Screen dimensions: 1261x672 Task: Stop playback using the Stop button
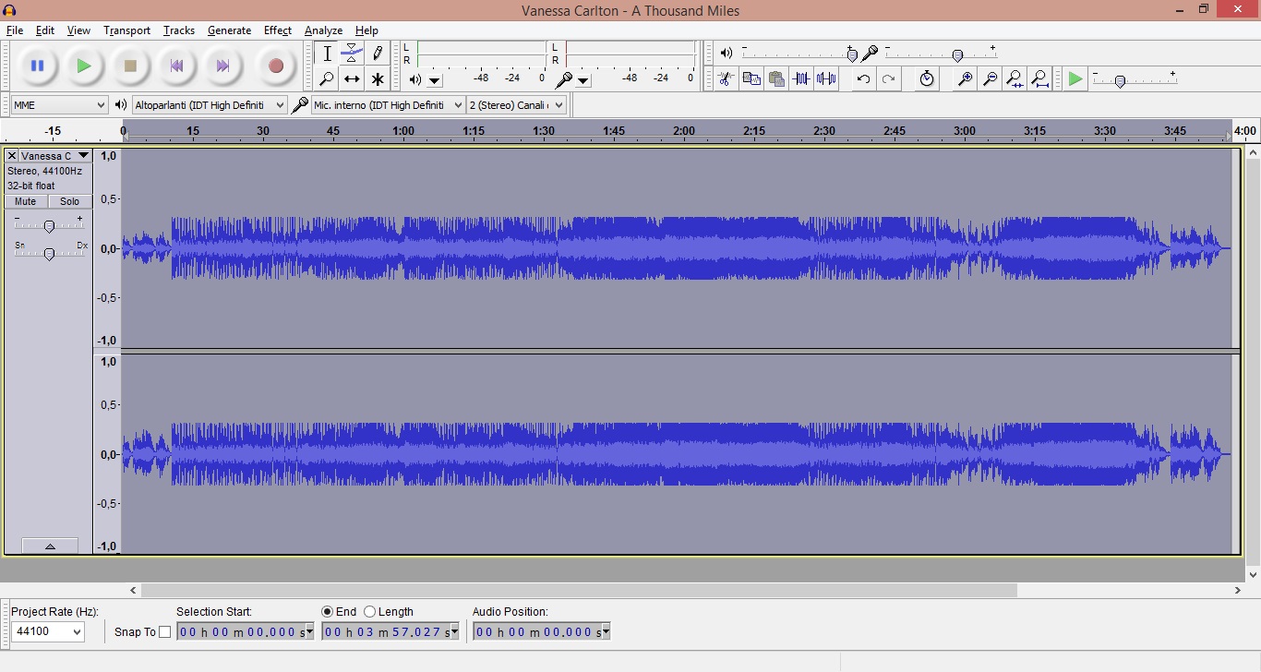pos(130,66)
